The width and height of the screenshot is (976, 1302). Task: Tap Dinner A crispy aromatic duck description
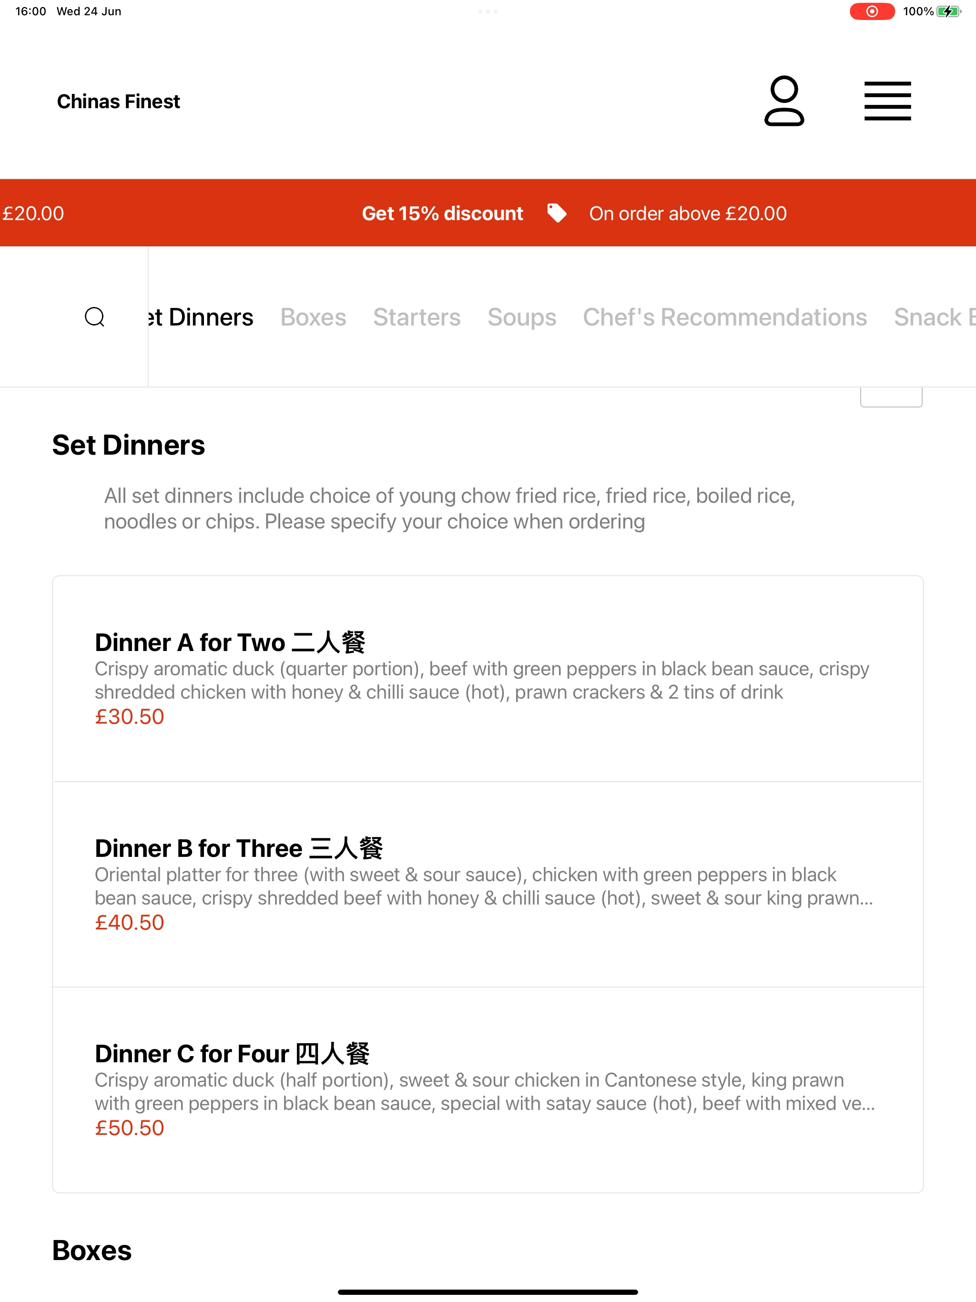(482, 681)
